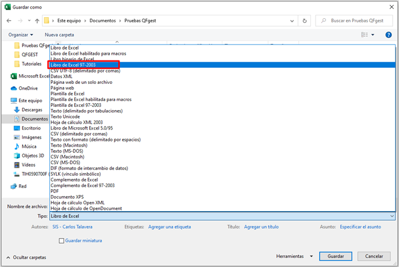Choose Libro de Microsoft Excel 5.0/95

coord(222,128)
